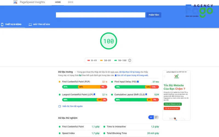Click the bookmark icon next to CLS
219x137 pixels.
tap(146, 95)
